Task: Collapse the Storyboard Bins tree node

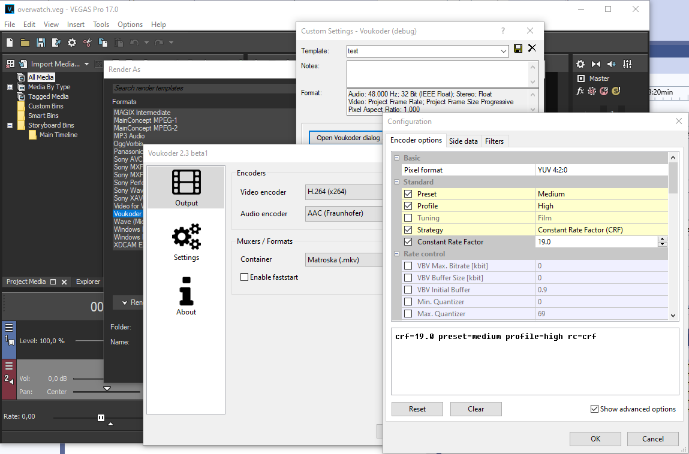Action: pyautogui.click(x=10, y=125)
